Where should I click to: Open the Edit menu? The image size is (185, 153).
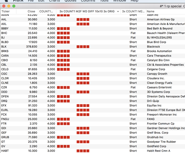coord(41,1)
